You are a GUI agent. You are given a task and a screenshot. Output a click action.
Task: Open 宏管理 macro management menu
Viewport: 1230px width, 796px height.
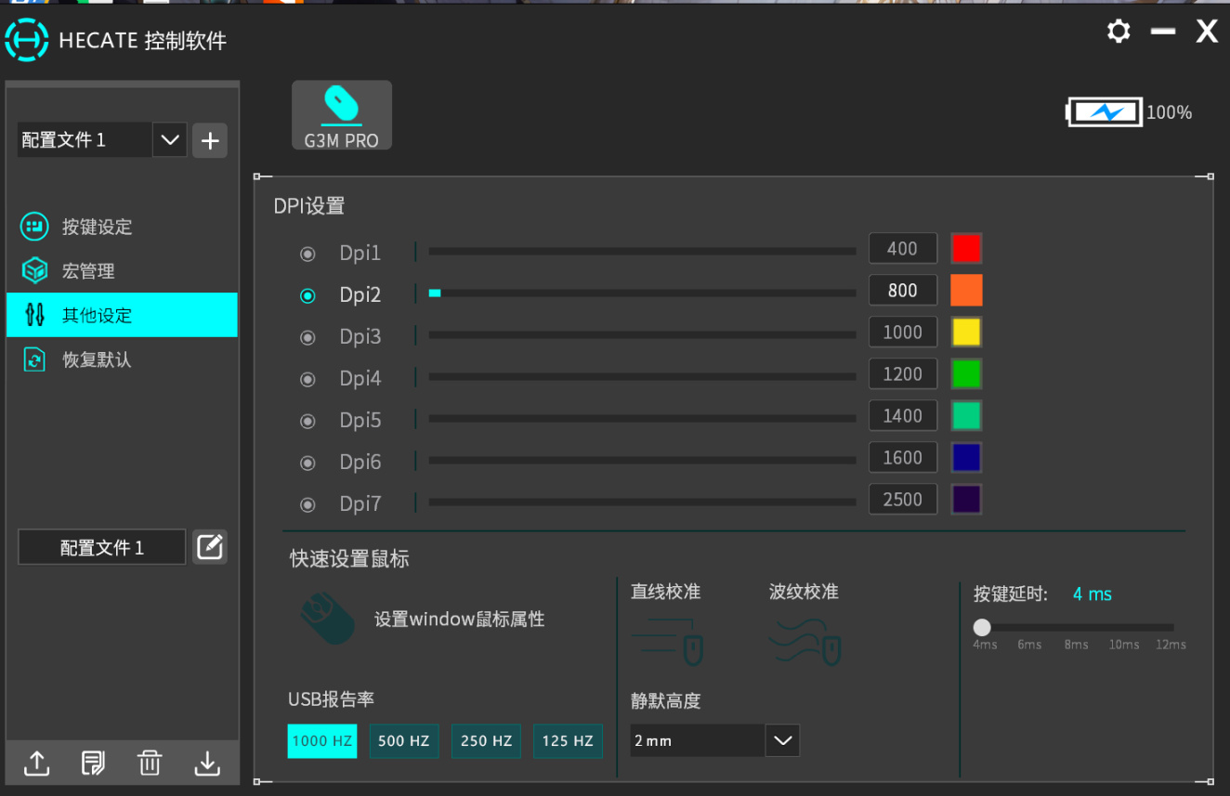pyautogui.click(x=122, y=271)
